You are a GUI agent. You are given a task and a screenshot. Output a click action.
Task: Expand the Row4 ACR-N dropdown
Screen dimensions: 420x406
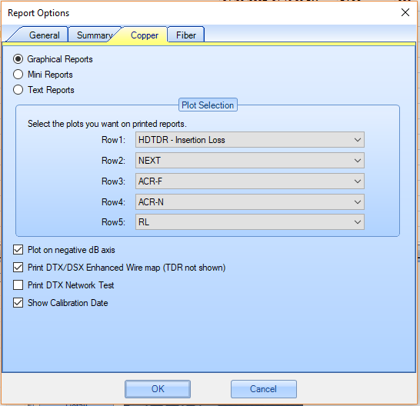[x=250, y=202]
